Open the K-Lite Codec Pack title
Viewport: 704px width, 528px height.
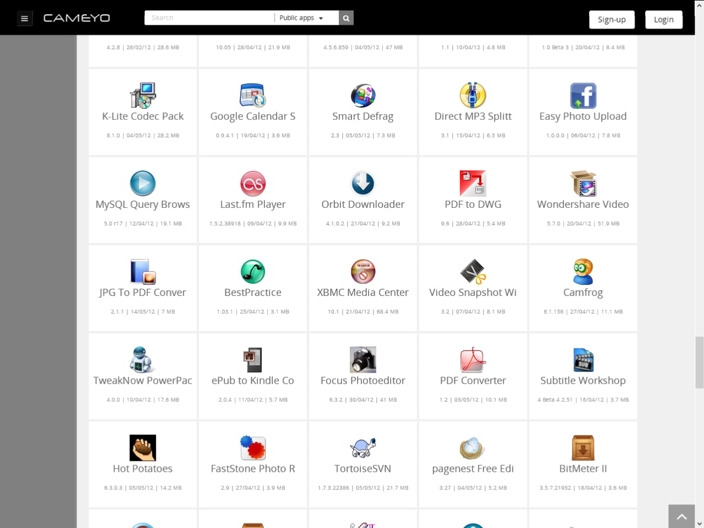pyautogui.click(x=143, y=117)
